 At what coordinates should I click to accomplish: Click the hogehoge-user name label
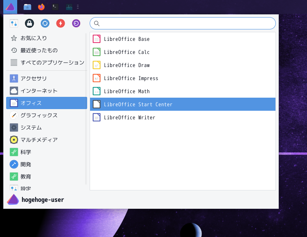pos(43,200)
